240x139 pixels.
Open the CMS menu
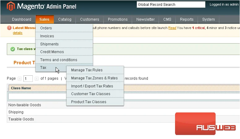tap(167, 19)
